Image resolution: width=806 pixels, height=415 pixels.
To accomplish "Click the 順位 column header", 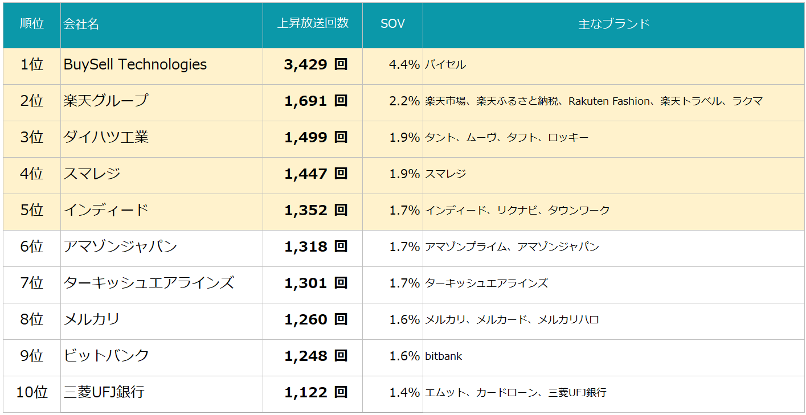I will [x=32, y=24].
